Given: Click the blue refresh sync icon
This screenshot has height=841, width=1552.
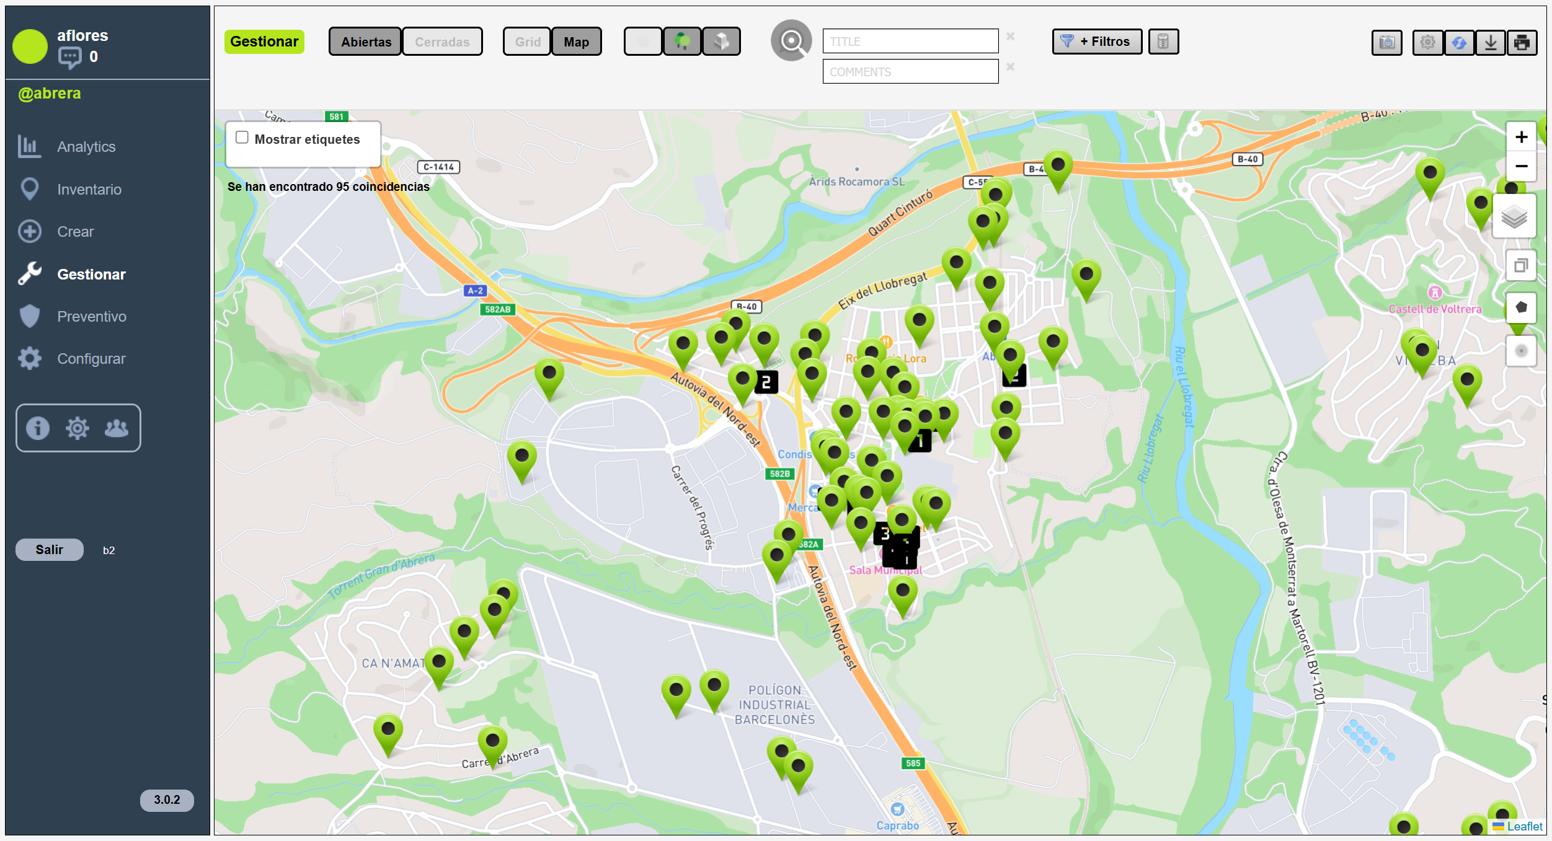Looking at the screenshot, I should (1459, 43).
